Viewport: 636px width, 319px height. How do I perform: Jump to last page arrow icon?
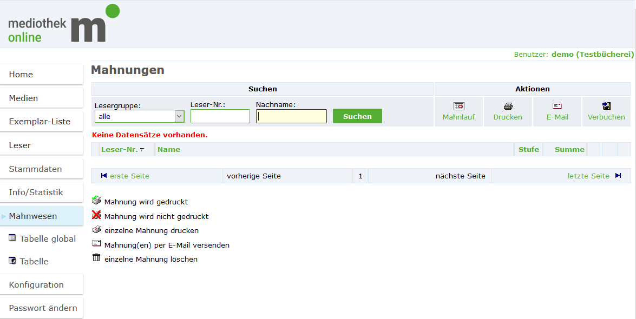click(618, 176)
